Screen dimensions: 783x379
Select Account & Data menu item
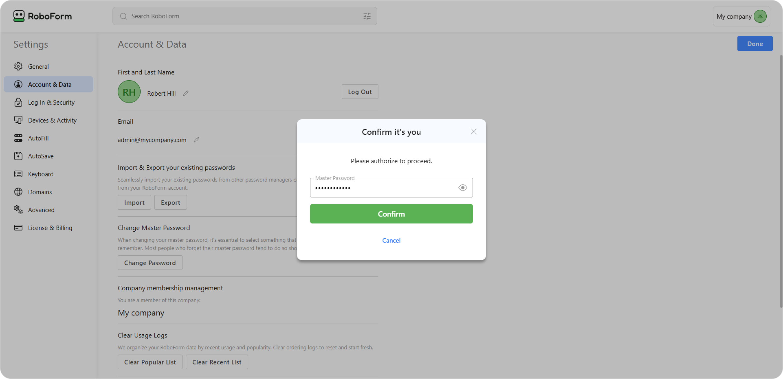[x=48, y=84]
